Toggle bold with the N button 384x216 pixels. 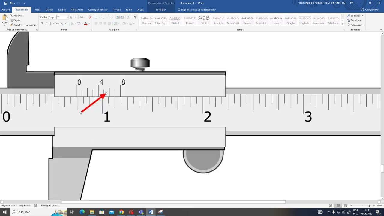pyautogui.click(x=42, y=23)
